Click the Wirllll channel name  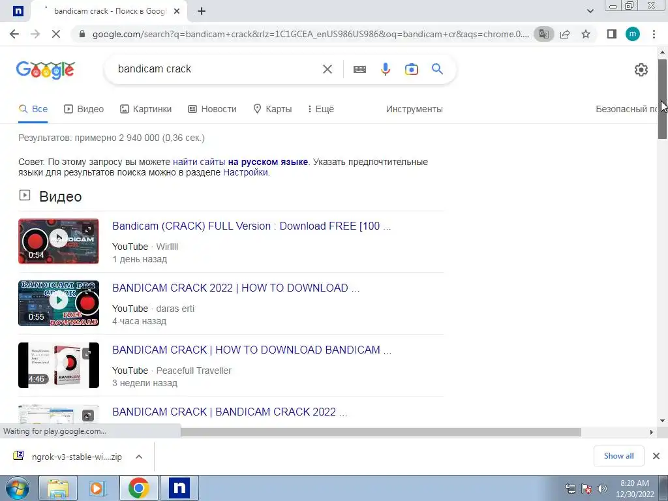point(167,247)
